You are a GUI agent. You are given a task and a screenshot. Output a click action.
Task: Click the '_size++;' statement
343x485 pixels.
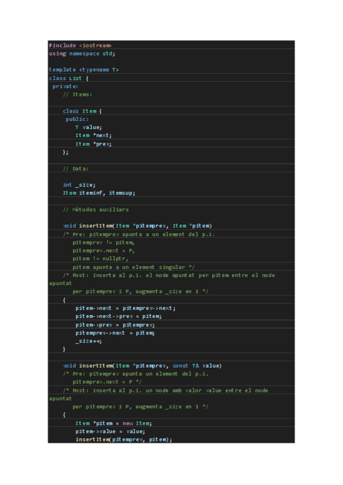88,341
